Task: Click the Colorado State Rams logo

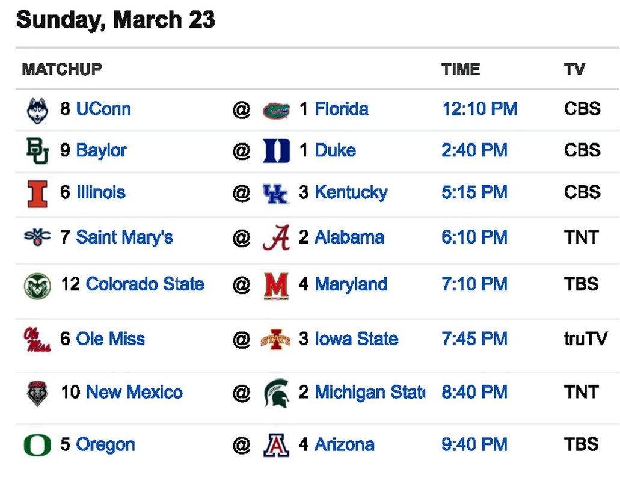Action: (37, 285)
